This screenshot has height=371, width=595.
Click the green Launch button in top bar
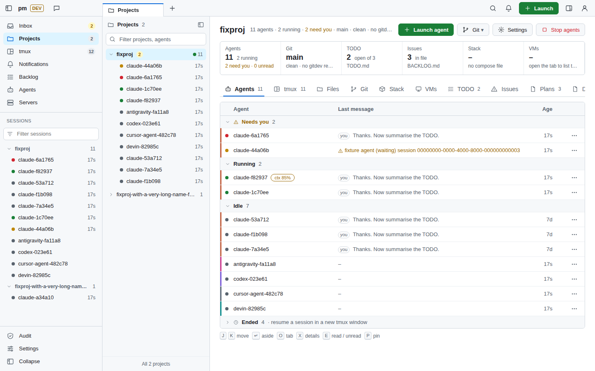(x=539, y=8)
